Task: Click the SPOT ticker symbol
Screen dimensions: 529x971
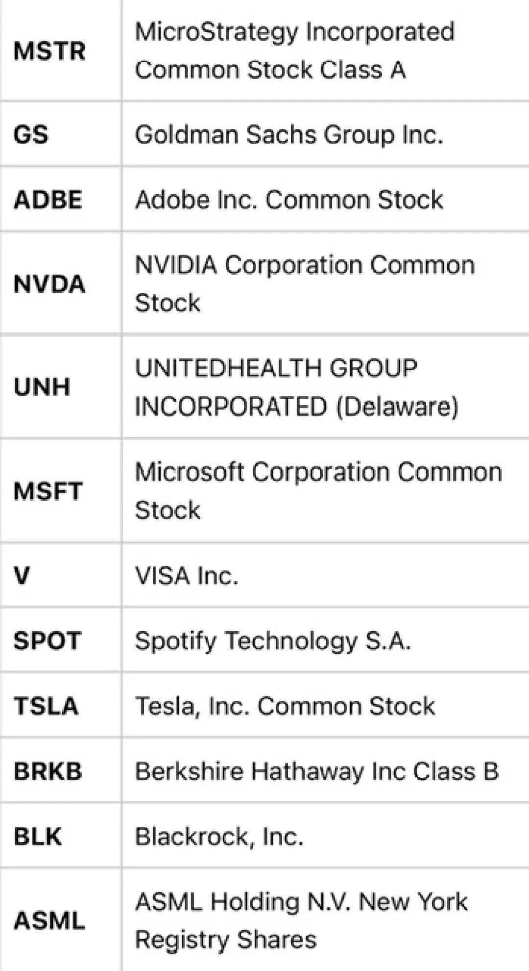Action: [x=47, y=640]
